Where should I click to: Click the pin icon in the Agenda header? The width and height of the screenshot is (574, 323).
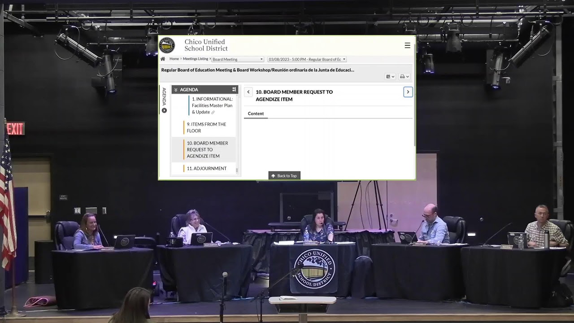click(234, 90)
